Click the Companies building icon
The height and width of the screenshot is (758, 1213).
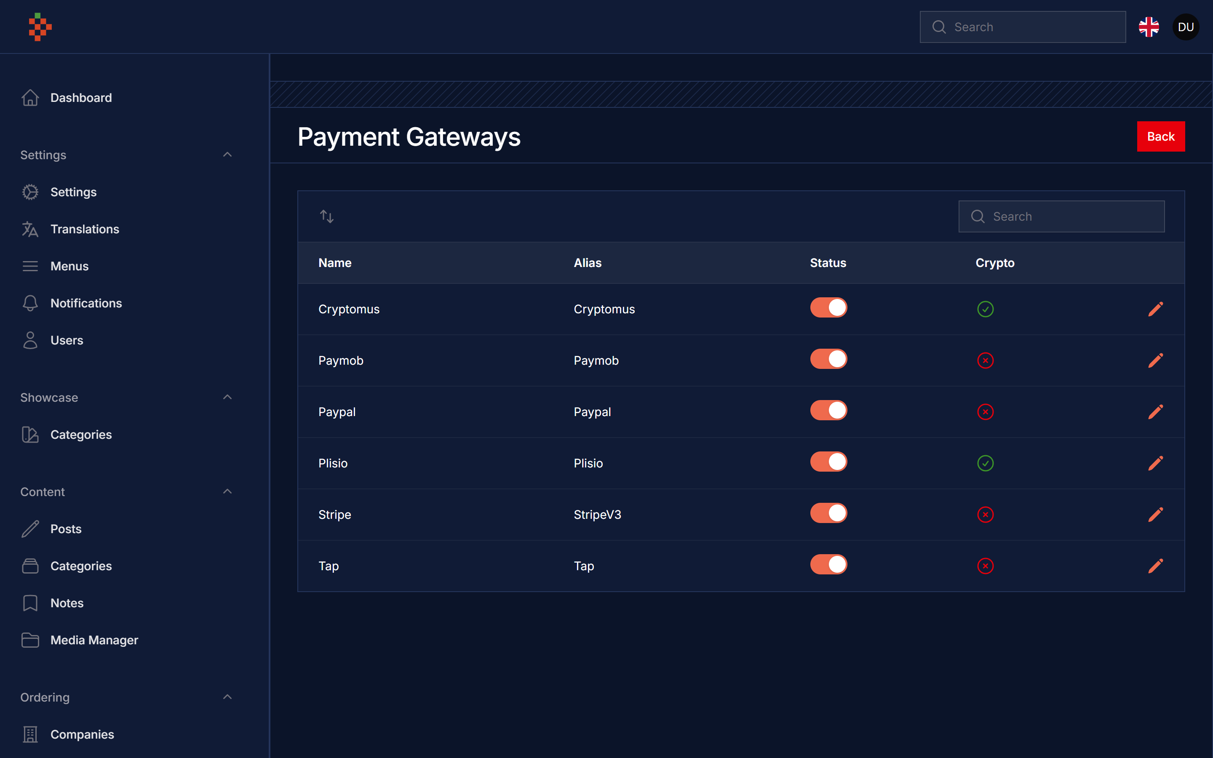click(x=30, y=734)
